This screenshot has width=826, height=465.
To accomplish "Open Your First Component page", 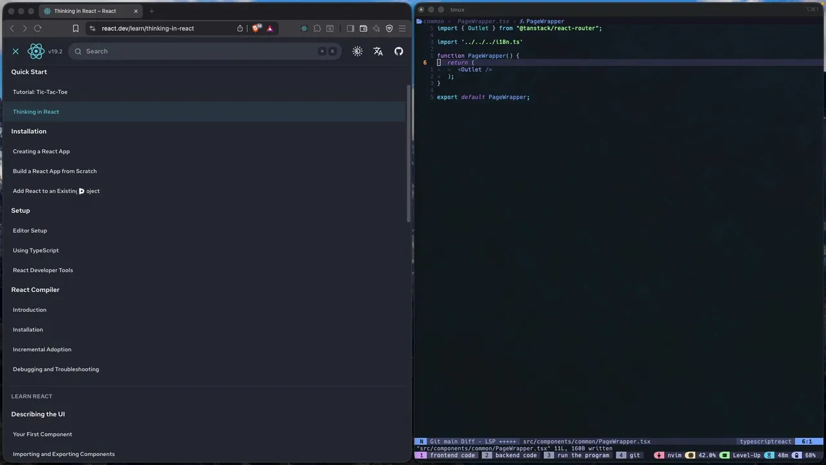I will point(43,434).
